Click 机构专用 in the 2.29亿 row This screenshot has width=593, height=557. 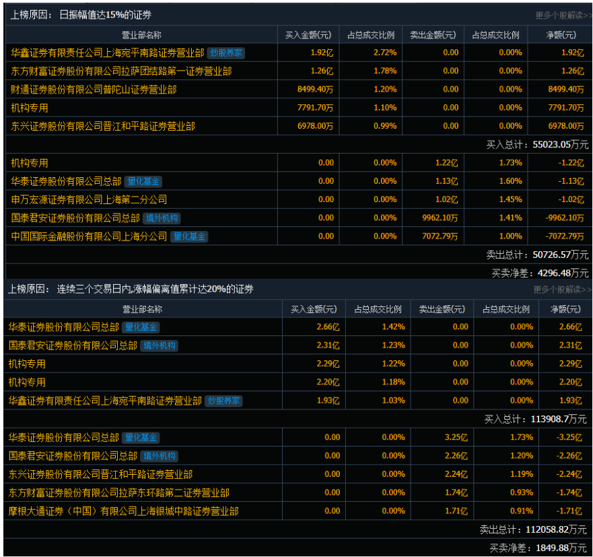pos(27,364)
